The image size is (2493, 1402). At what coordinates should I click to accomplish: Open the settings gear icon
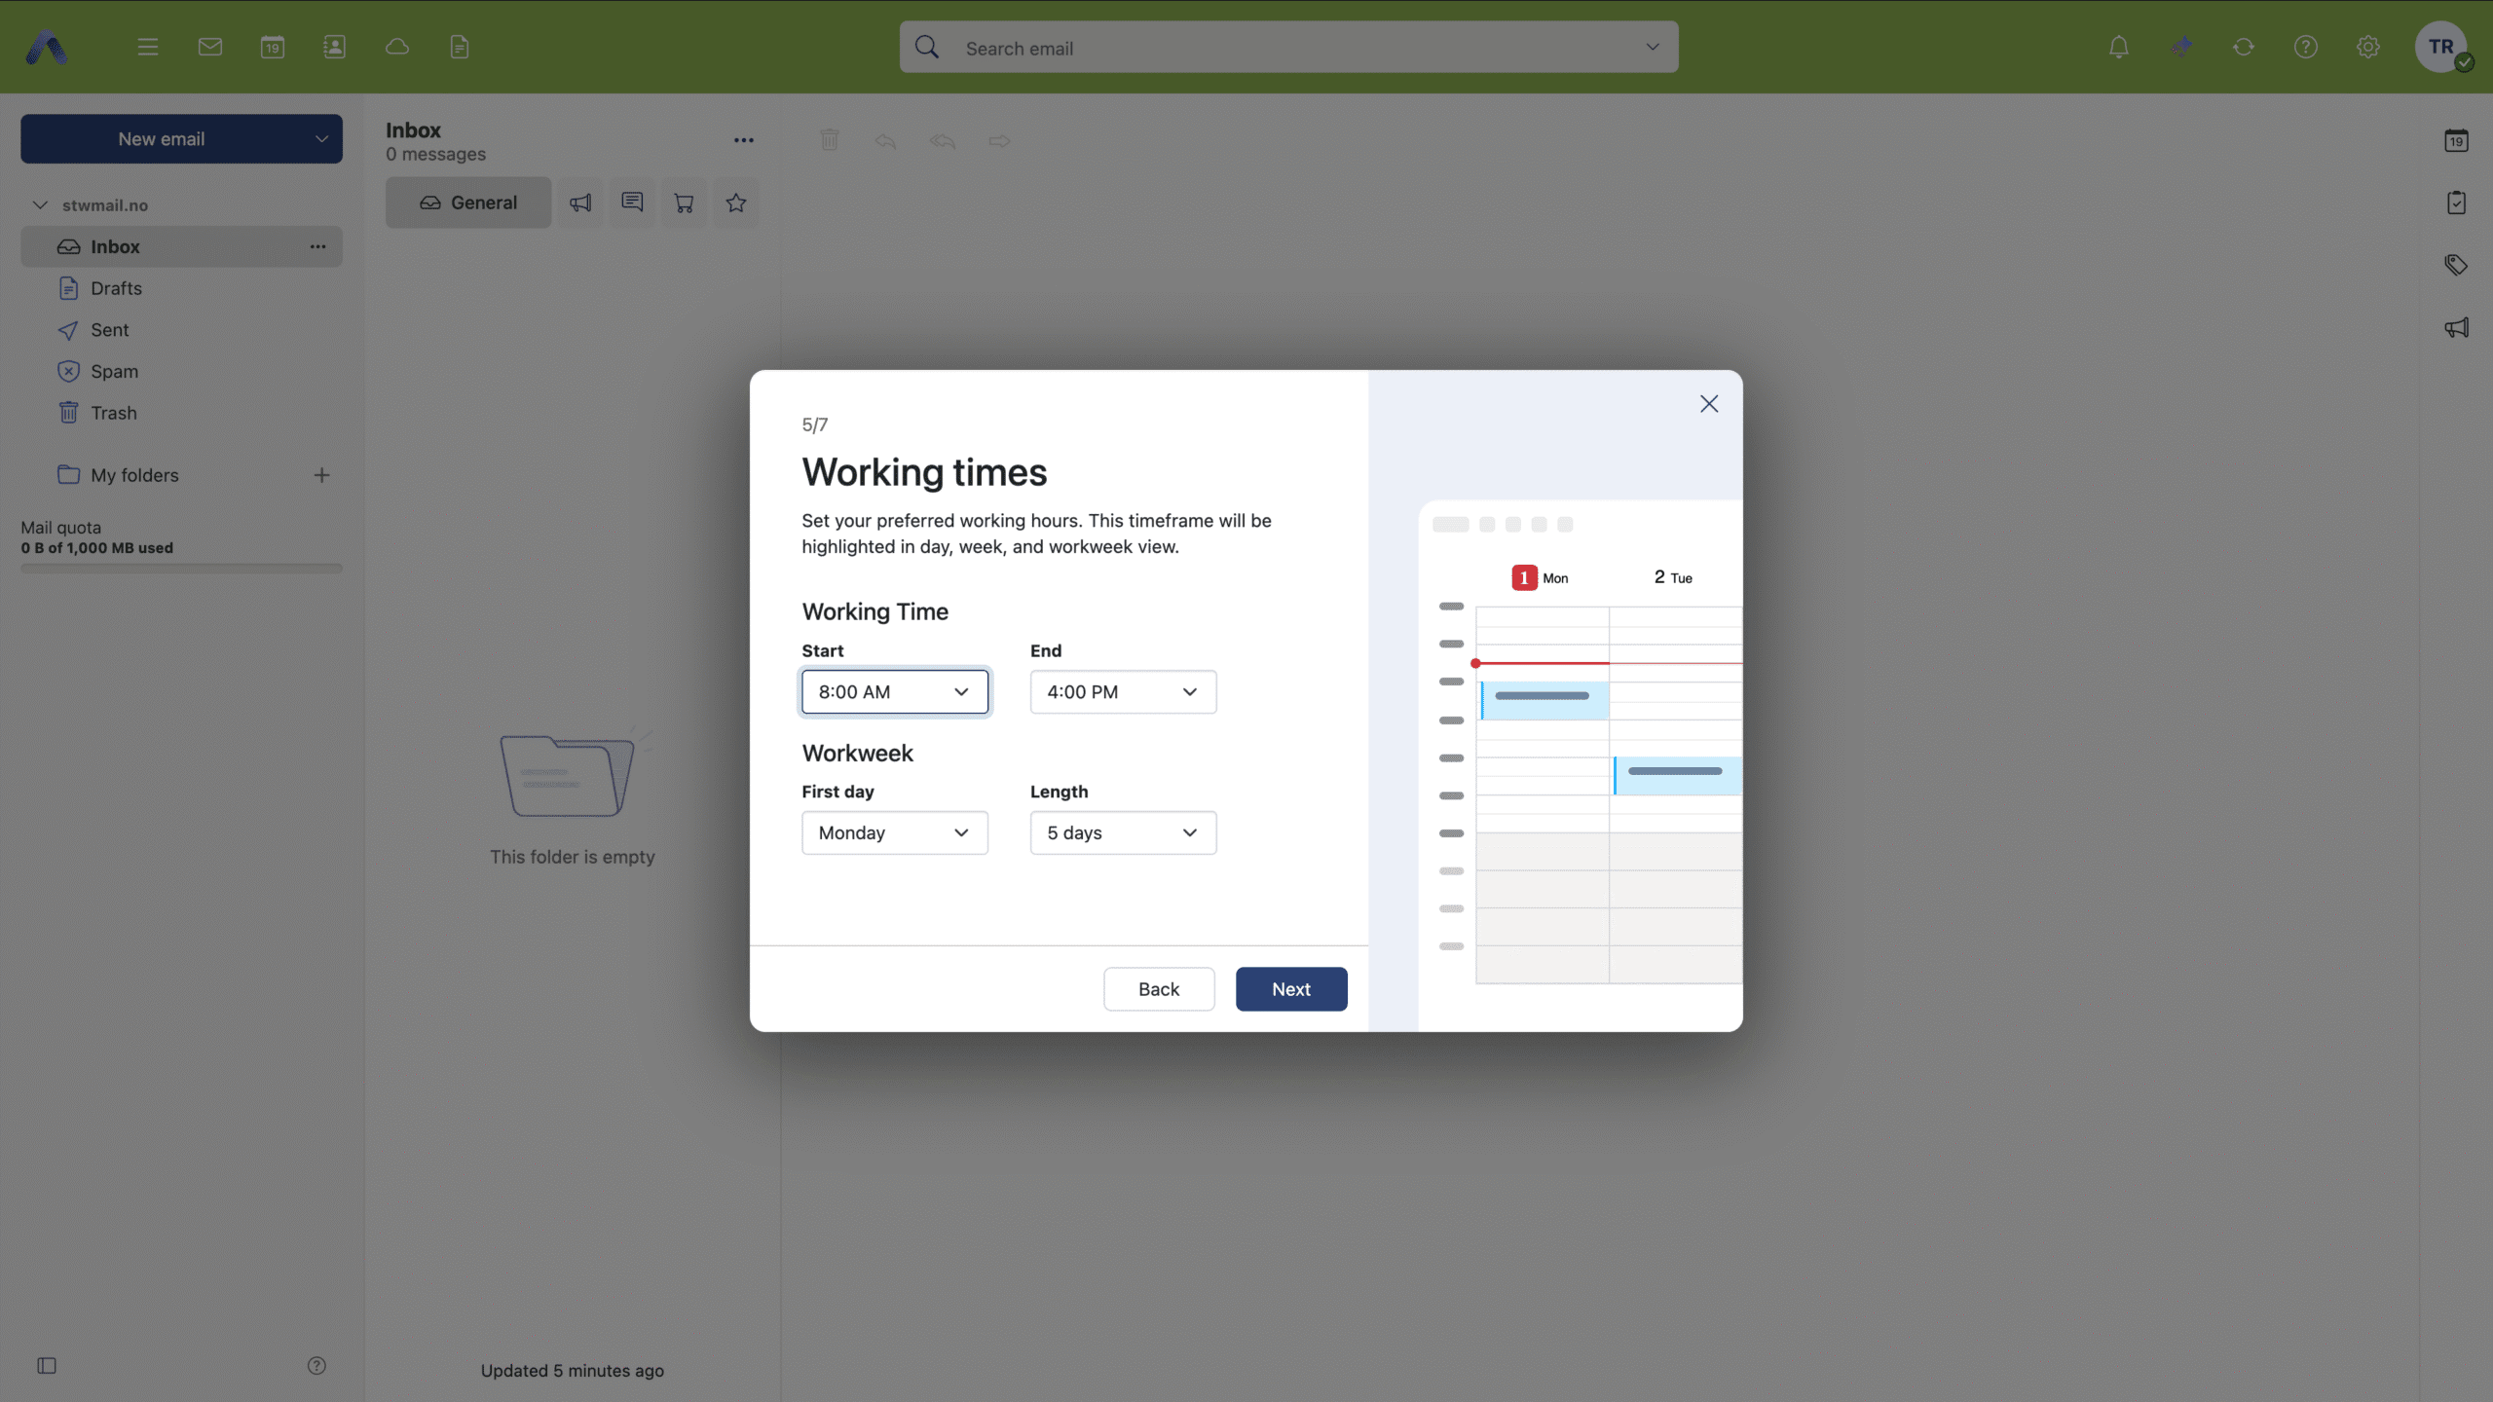pos(2367,47)
